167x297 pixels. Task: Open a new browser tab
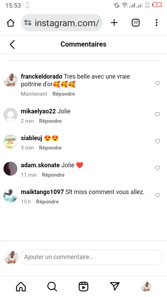click(x=114, y=23)
